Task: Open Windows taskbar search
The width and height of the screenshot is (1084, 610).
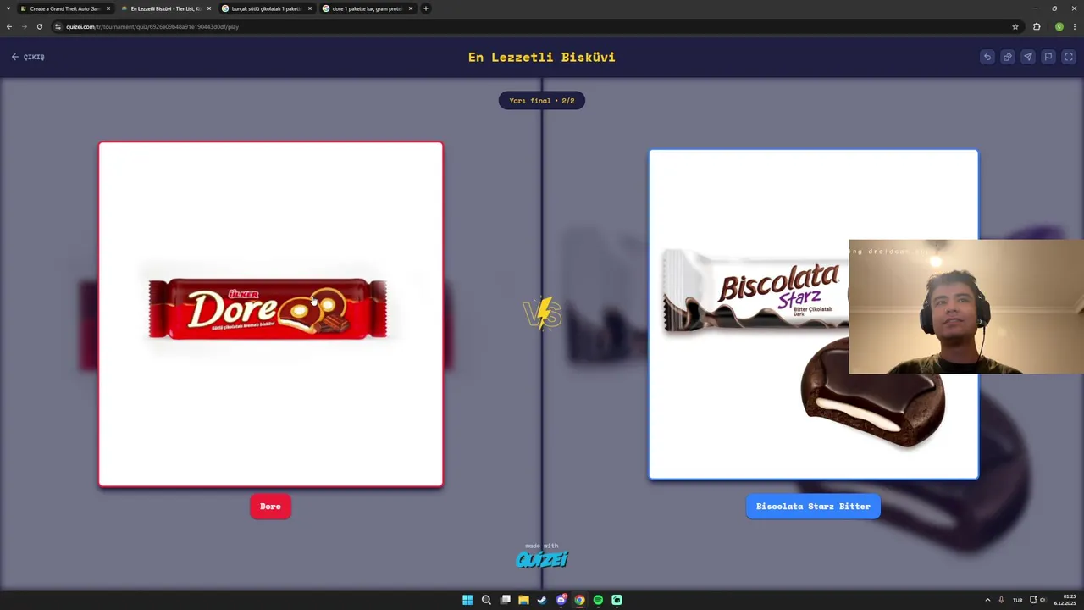Action: tap(486, 600)
